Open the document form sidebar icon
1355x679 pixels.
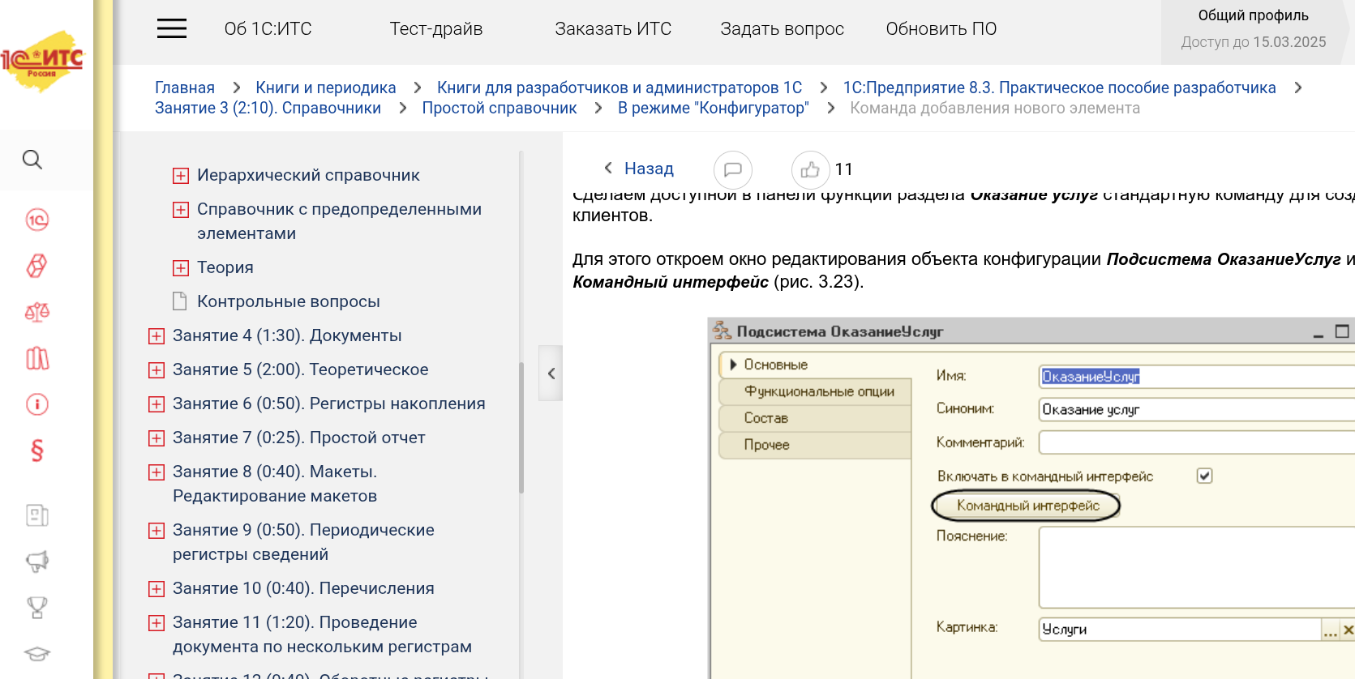click(37, 515)
